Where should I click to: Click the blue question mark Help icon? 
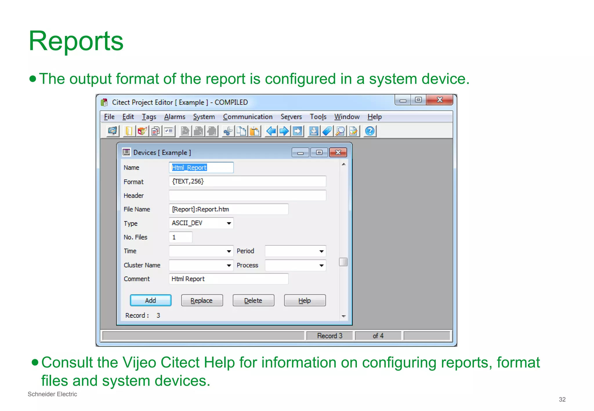(x=370, y=131)
